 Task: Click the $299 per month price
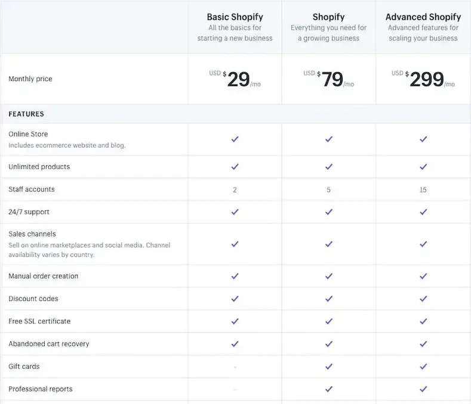point(423,79)
